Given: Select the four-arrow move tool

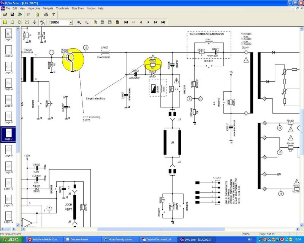Looking at the screenshot, I should click(35, 22).
